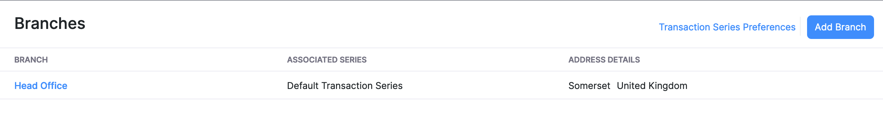Click the word Office in the branch name
The image size is (883, 134).
click(x=54, y=86)
